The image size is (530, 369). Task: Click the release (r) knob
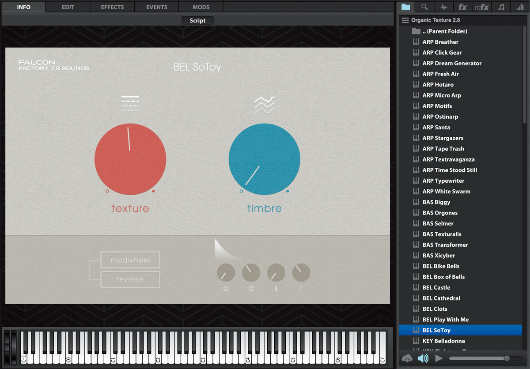pyautogui.click(x=301, y=272)
